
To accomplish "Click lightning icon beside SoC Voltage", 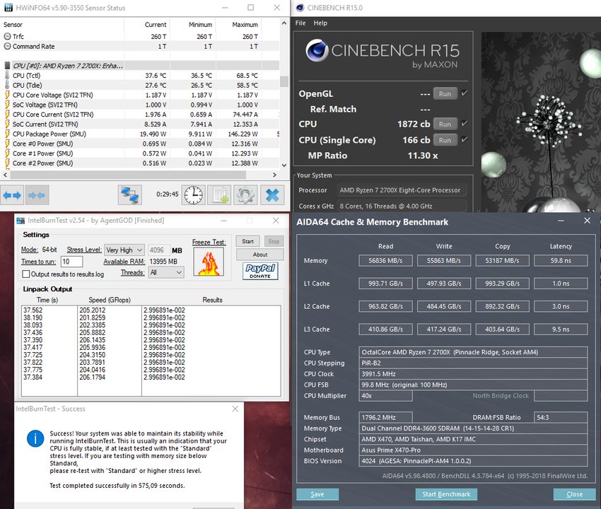I will pyautogui.click(x=7, y=105).
